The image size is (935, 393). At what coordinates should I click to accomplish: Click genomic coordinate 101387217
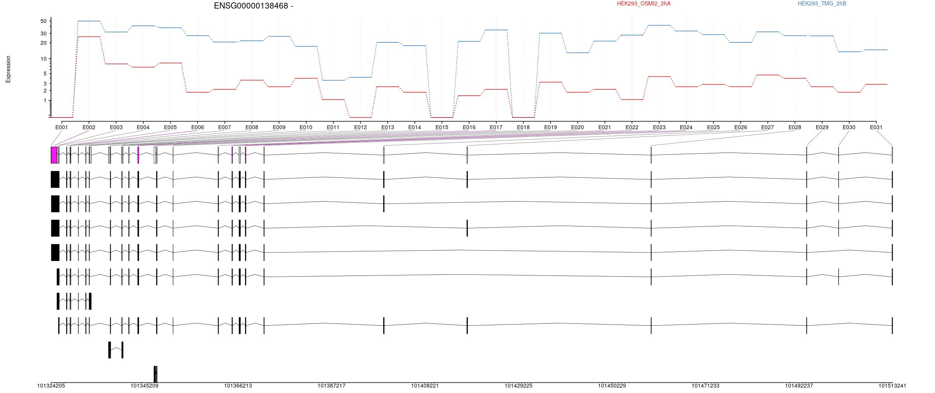(x=332, y=386)
